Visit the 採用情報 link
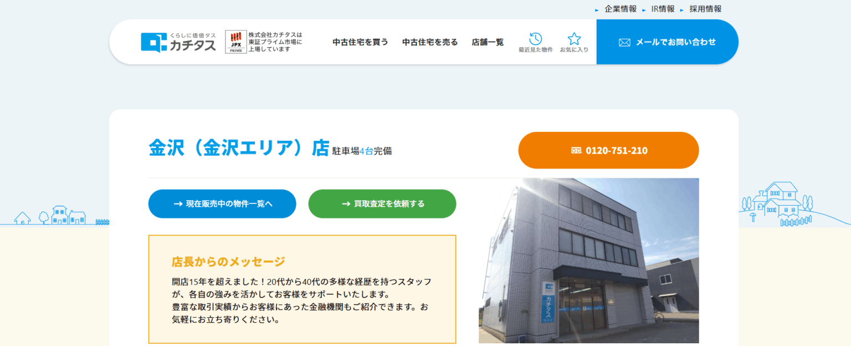The height and width of the screenshot is (346, 851). tap(705, 9)
